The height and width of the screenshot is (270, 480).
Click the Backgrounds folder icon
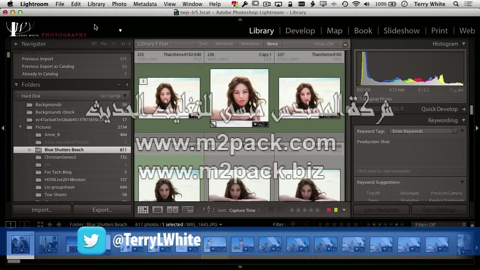click(x=29, y=105)
